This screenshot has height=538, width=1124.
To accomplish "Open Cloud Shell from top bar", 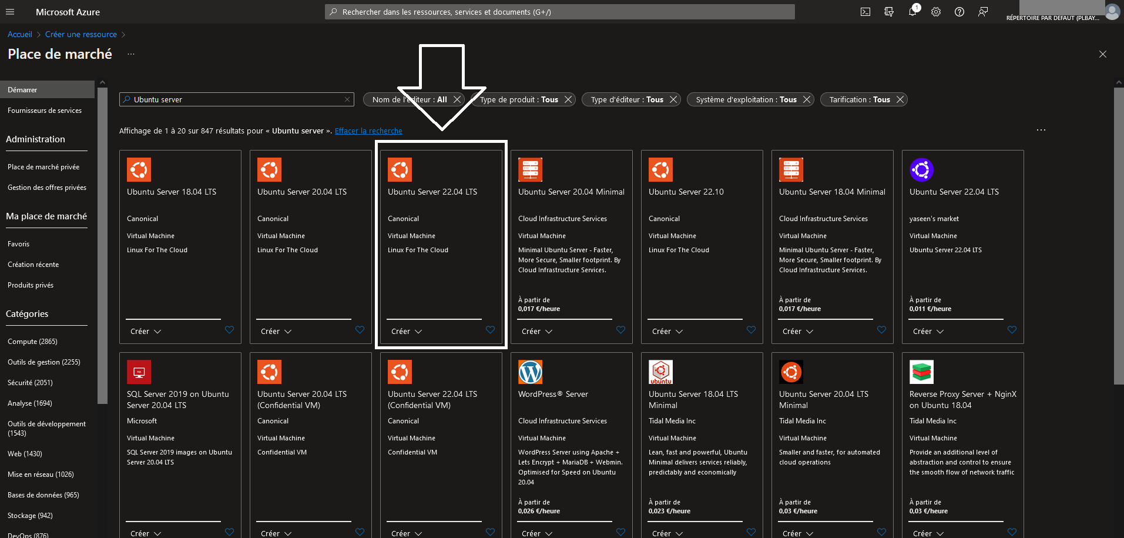I will [x=865, y=12].
